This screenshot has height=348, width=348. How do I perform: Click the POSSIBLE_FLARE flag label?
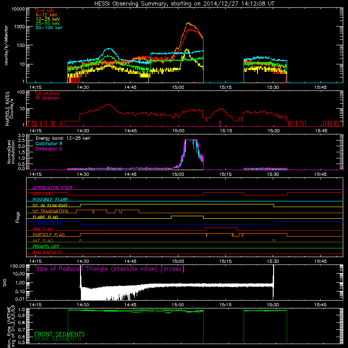50,200
